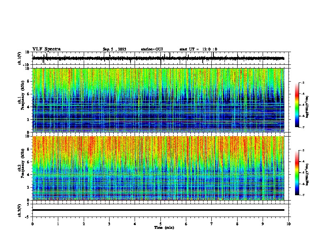325x251 pixels.
Task: Click the "5" time tick label on the time axis
Action: [160, 224]
